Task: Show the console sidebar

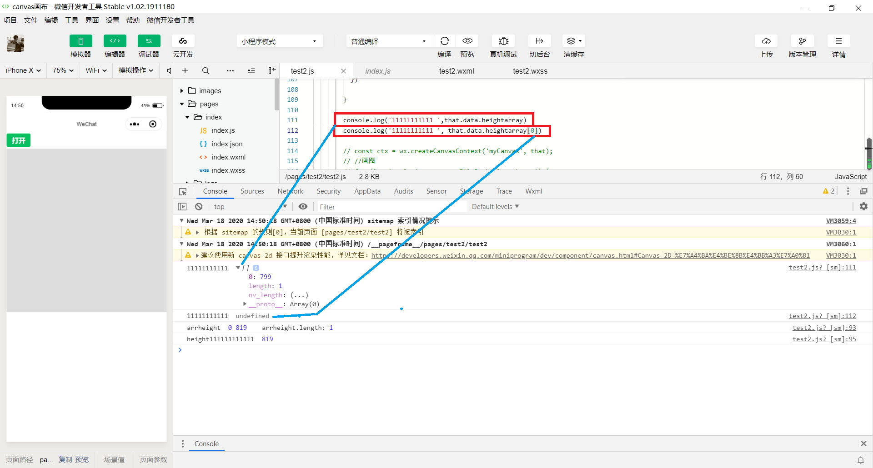Action: pos(182,207)
